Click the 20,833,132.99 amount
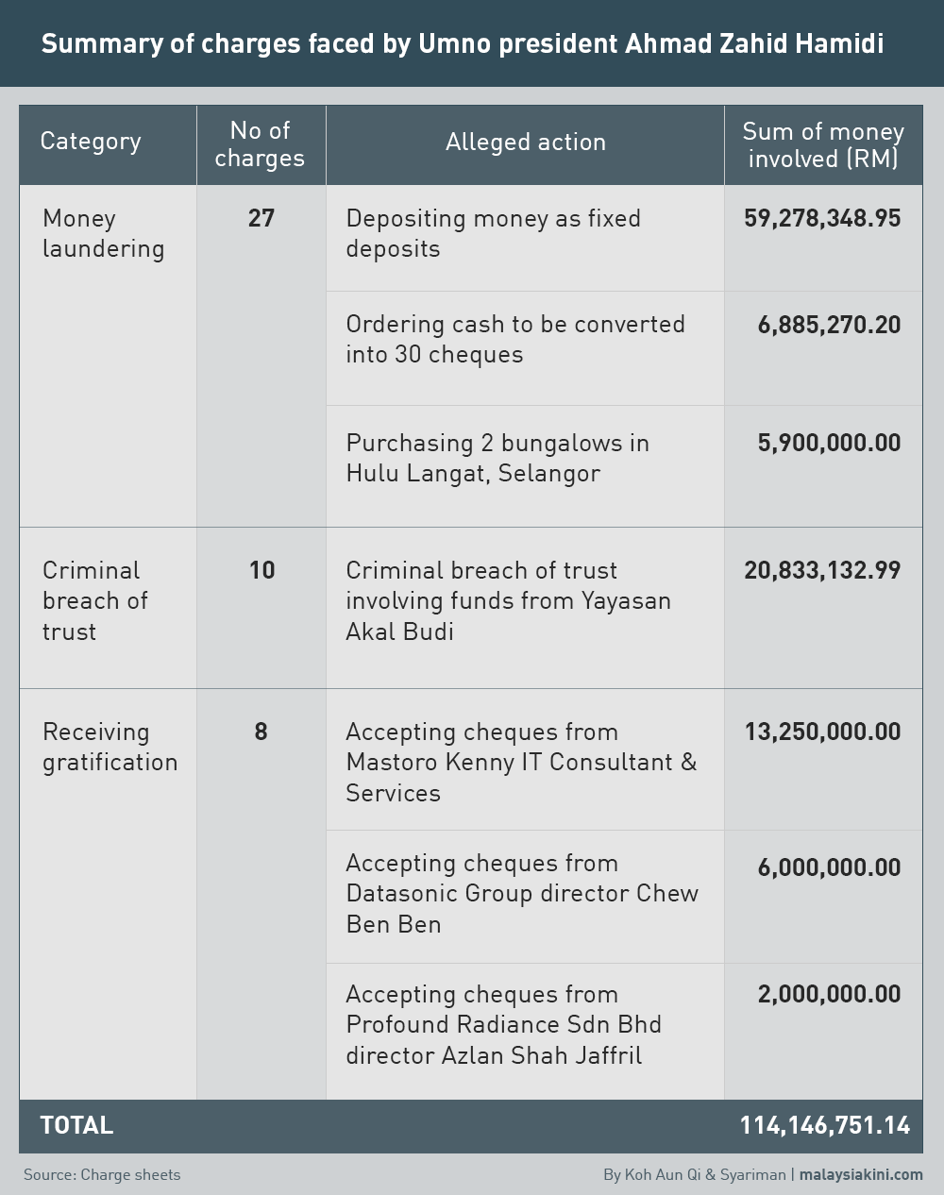Image resolution: width=944 pixels, height=1195 pixels. click(x=822, y=570)
